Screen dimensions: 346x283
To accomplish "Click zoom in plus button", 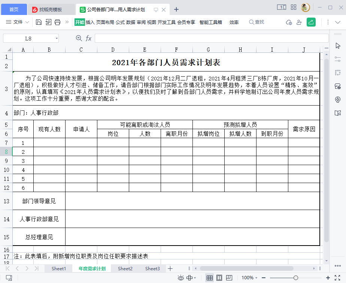I will click(x=328, y=278).
